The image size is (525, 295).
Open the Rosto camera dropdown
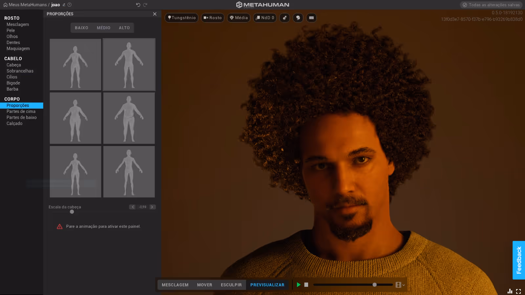213,18
